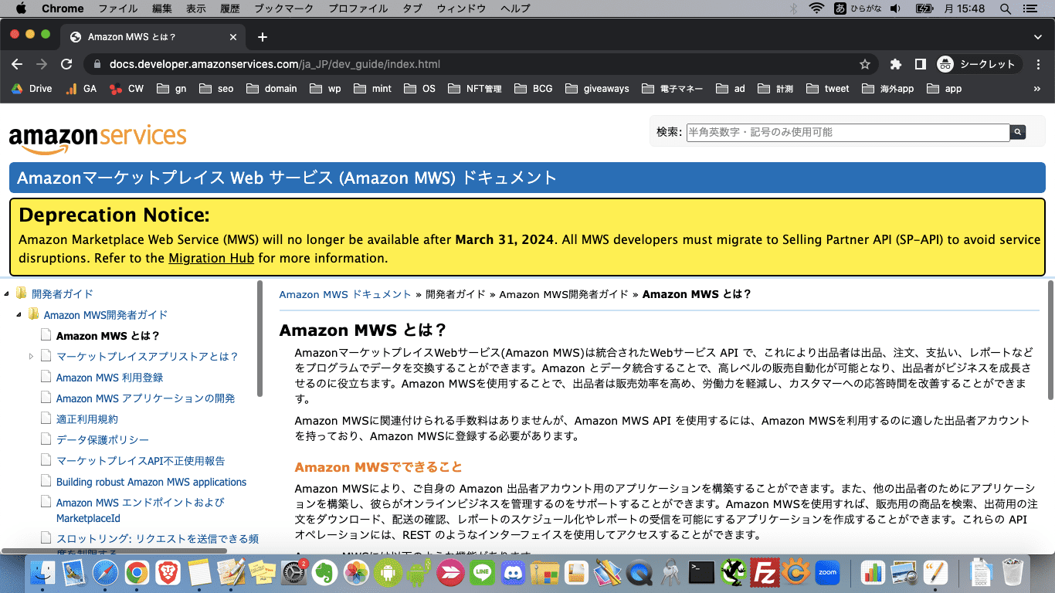Open the tweet bookmarks folder
This screenshot has width=1055, height=593.
827,89
